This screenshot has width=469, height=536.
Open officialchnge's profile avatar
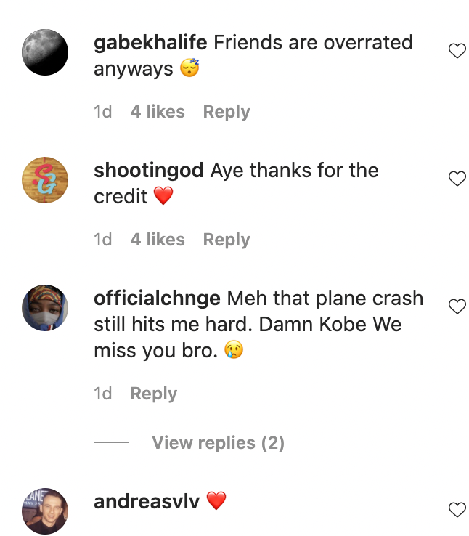pyautogui.click(x=45, y=308)
